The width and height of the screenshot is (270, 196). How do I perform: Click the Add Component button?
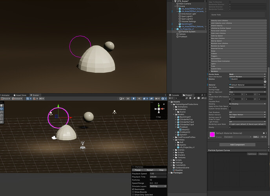(237, 145)
